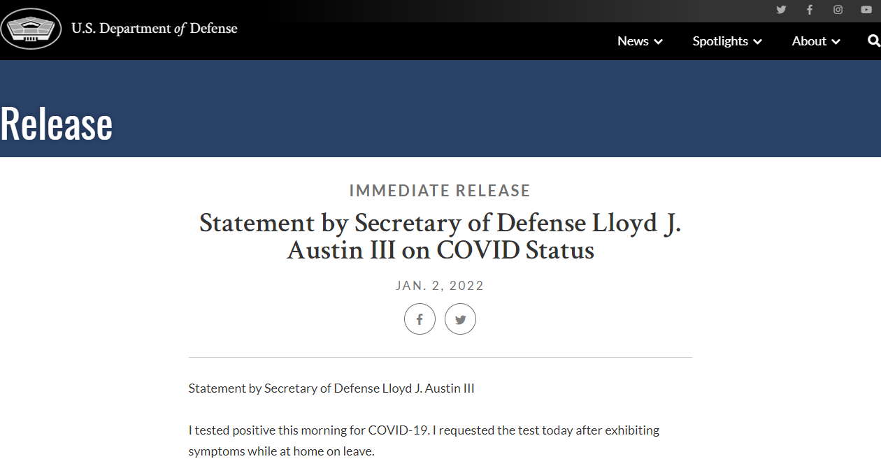The width and height of the screenshot is (881, 473).
Task: Open the YouTube channel from top bar
Action: coord(866,10)
